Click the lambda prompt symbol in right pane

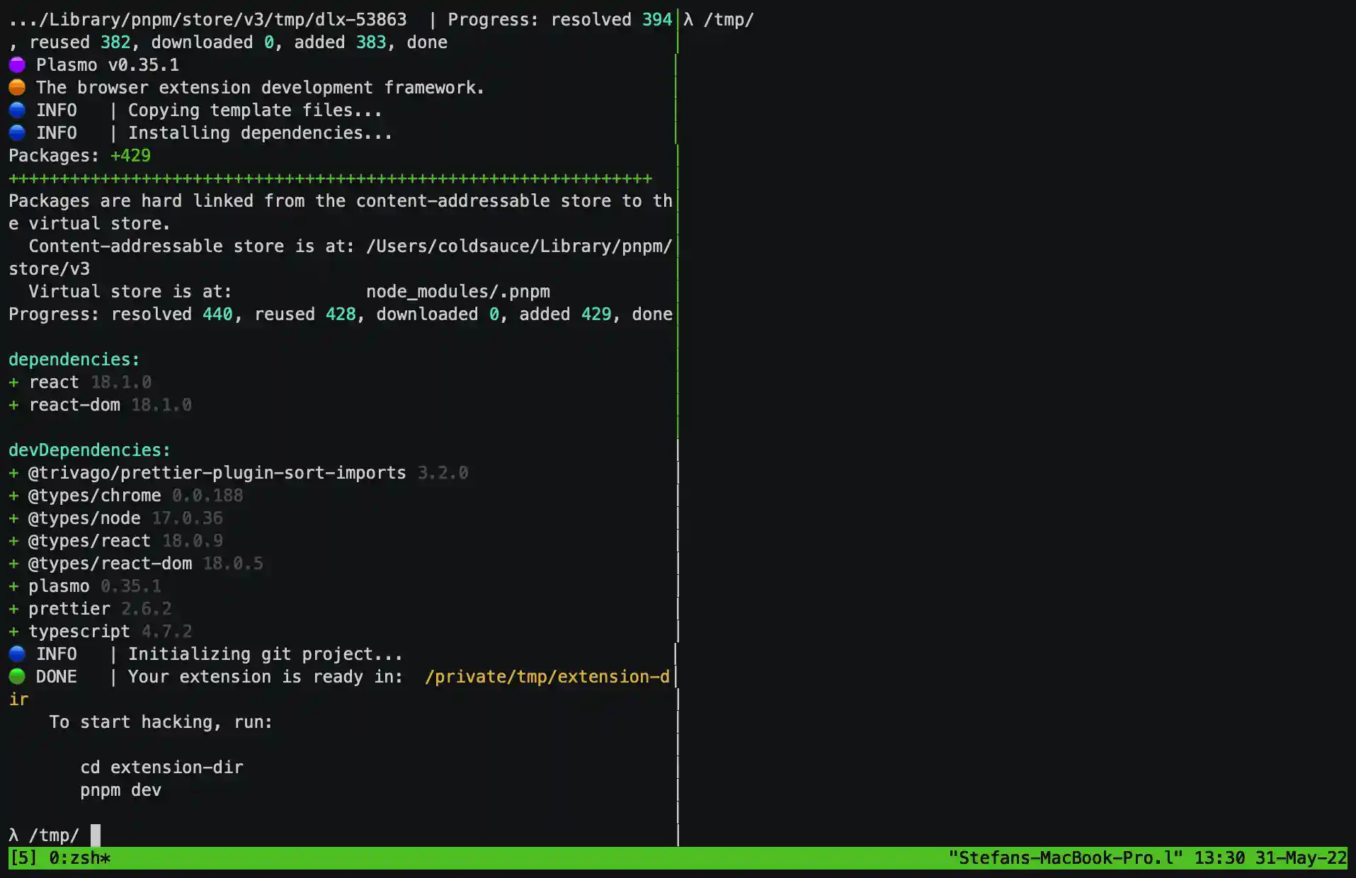click(x=690, y=19)
